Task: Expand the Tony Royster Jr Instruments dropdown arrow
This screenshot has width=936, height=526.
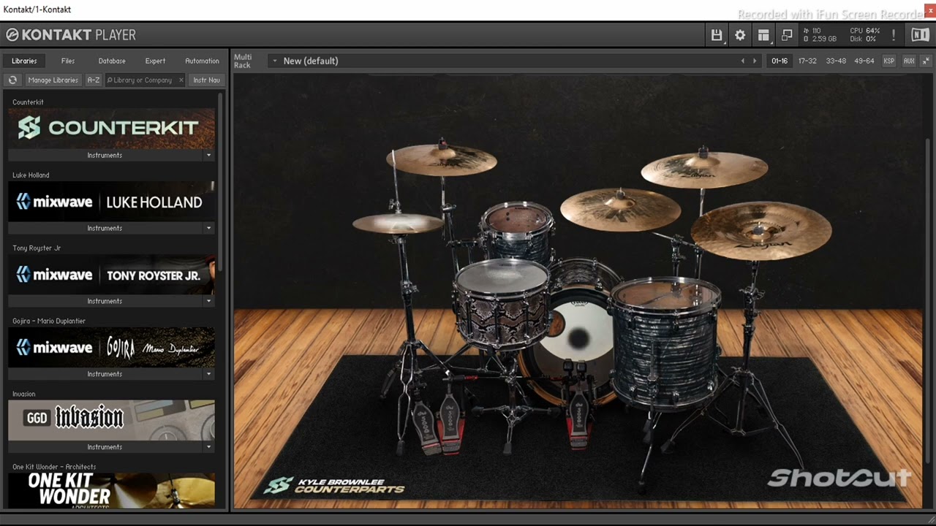Action: click(x=208, y=301)
